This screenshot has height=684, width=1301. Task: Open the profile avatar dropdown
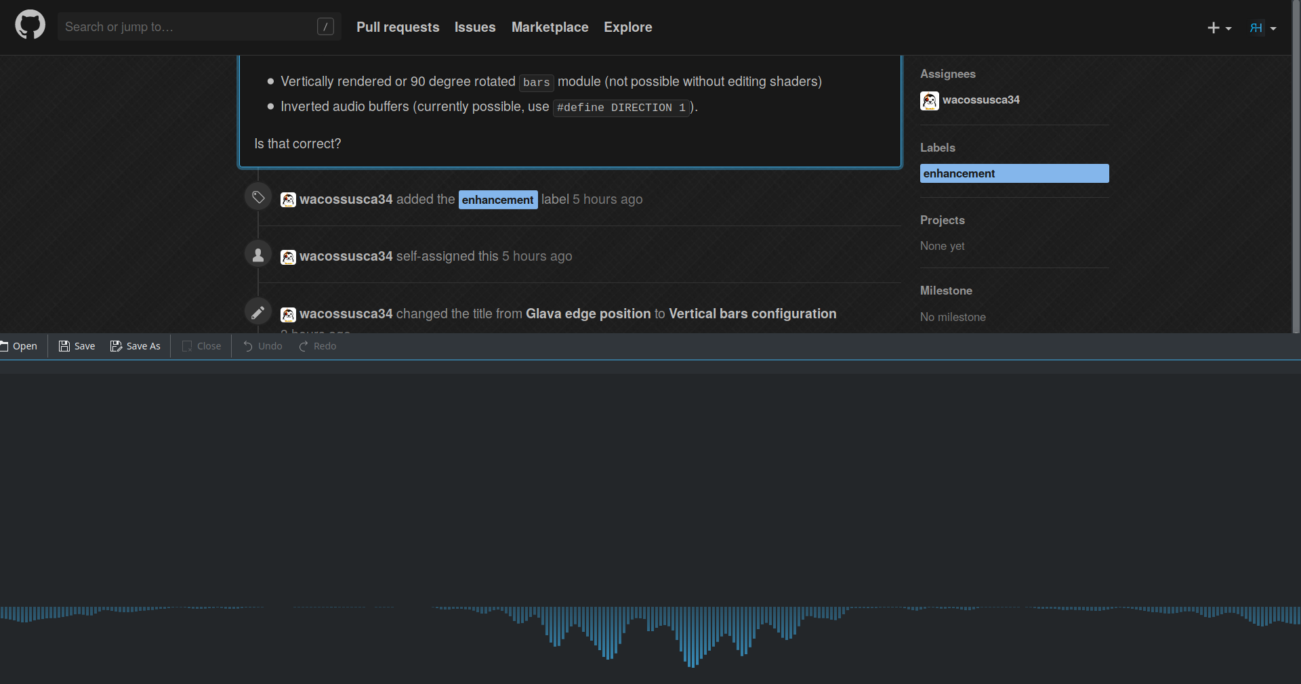pos(1257,28)
